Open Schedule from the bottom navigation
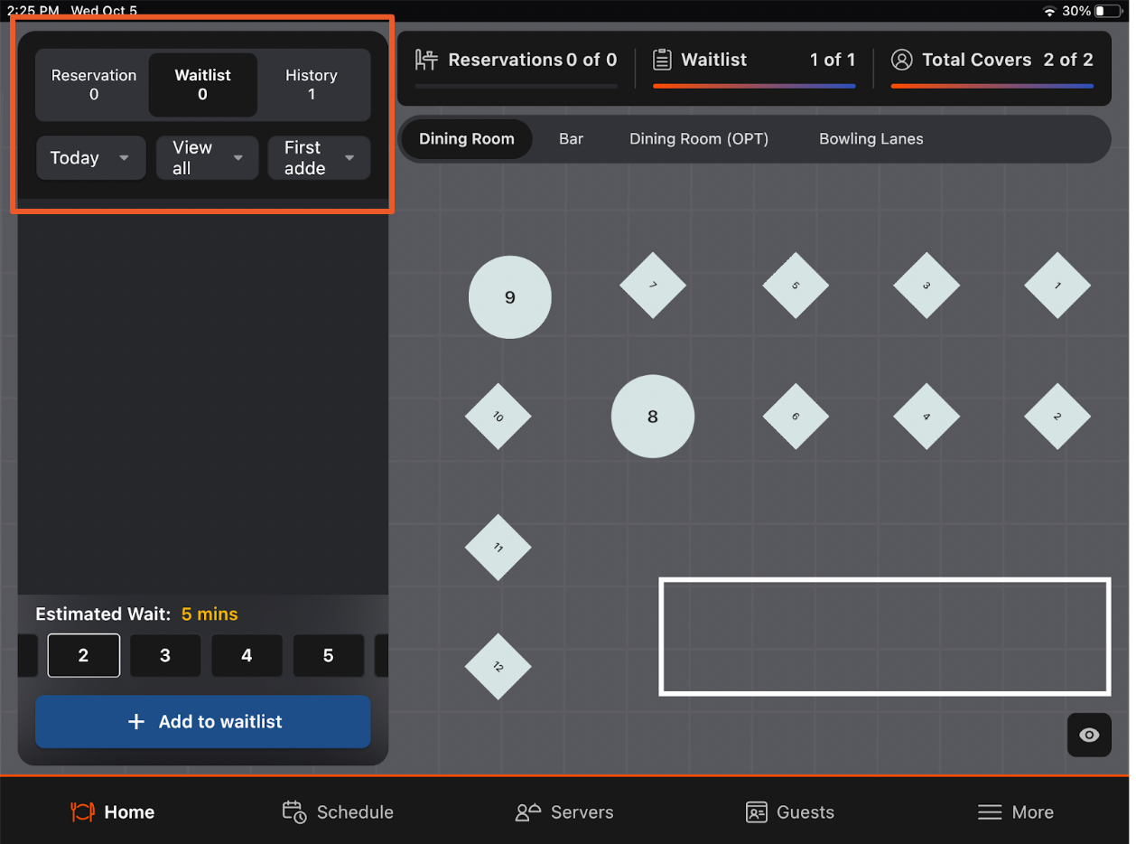This screenshot has height=844, width=1136. (338, 811)
